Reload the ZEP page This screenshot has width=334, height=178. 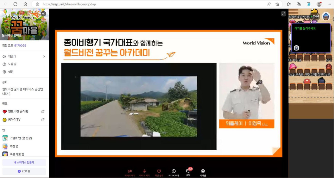click(x=15, y=4)
